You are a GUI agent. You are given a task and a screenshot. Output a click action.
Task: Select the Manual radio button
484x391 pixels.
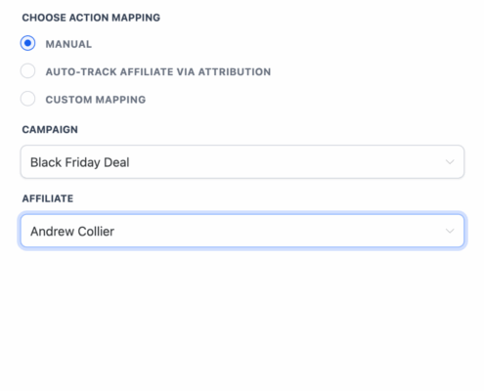27,43
